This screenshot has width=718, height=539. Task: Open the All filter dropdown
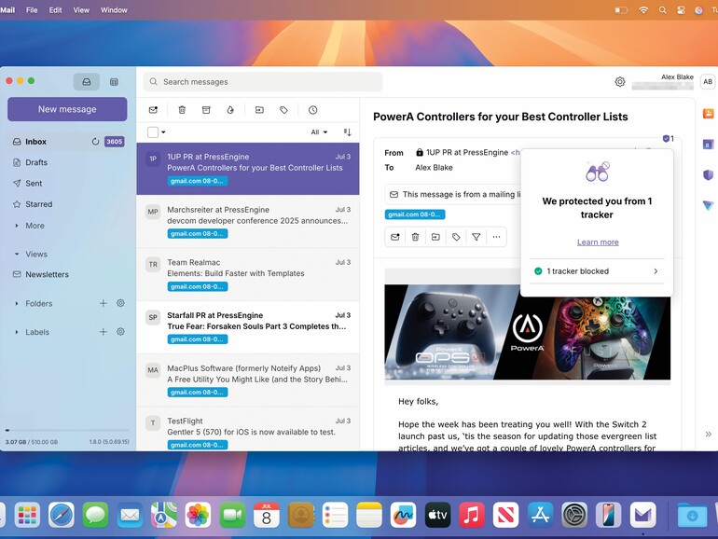[319, 132]
